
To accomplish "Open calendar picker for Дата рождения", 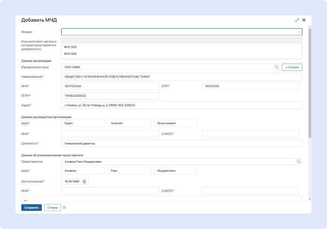I will point(84,181).
